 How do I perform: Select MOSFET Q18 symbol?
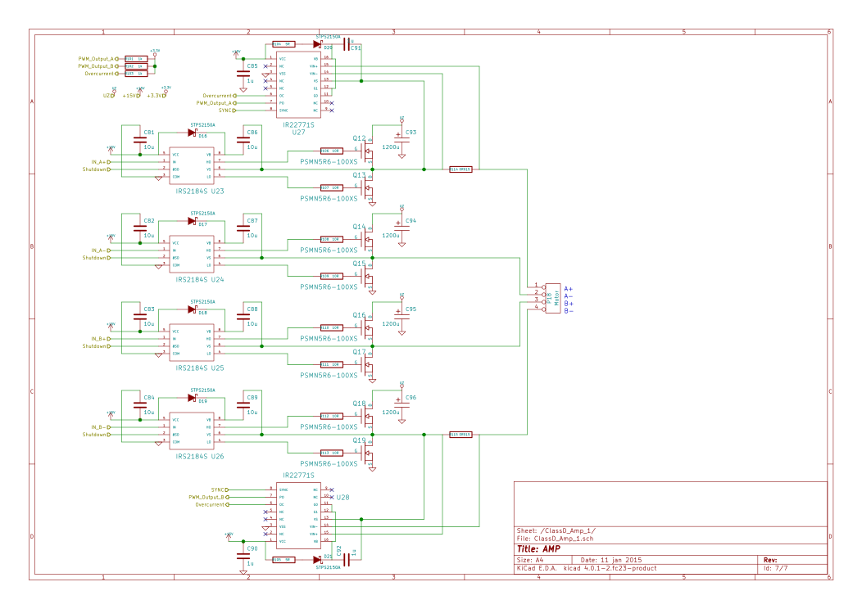pos(367,415)
